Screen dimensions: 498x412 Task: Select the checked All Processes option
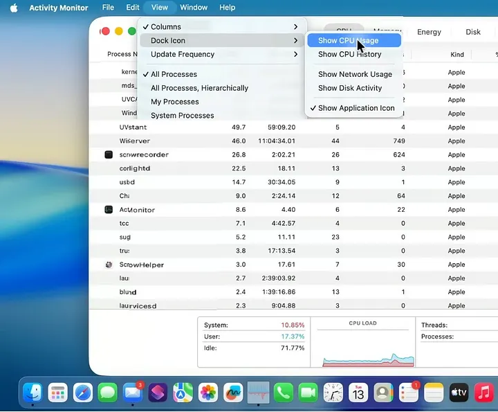(x=174, y=74)
